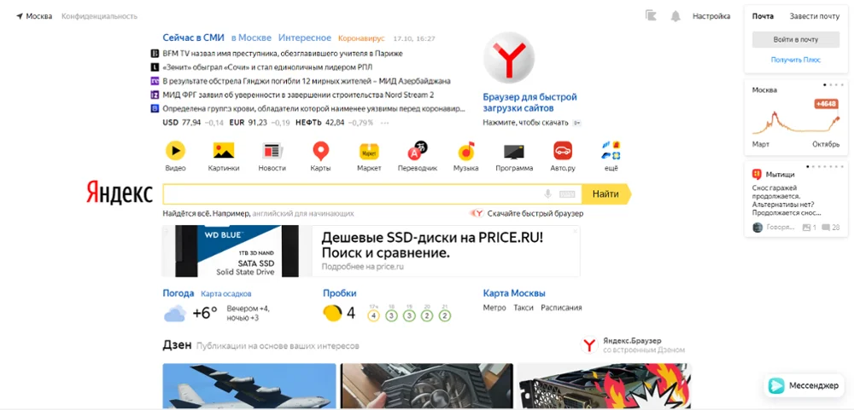Expand more currency rates with the dots

click(x=385, y=123)
